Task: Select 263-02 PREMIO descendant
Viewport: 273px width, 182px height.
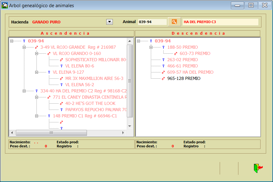Action: [182, 60]
